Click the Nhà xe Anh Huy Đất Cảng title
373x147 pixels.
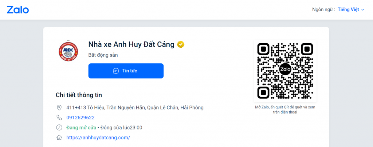tap(131, 44)
